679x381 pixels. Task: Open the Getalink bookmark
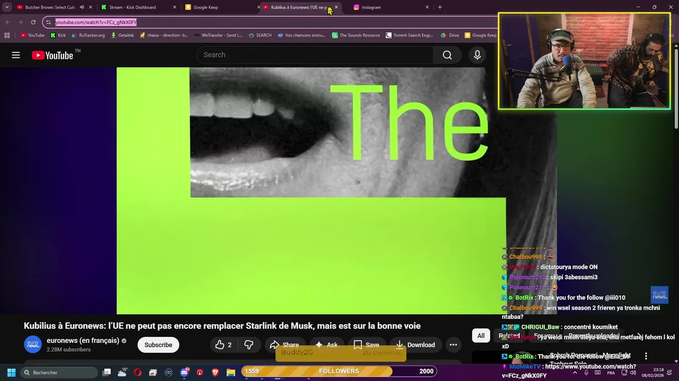[x=122, y=35]
